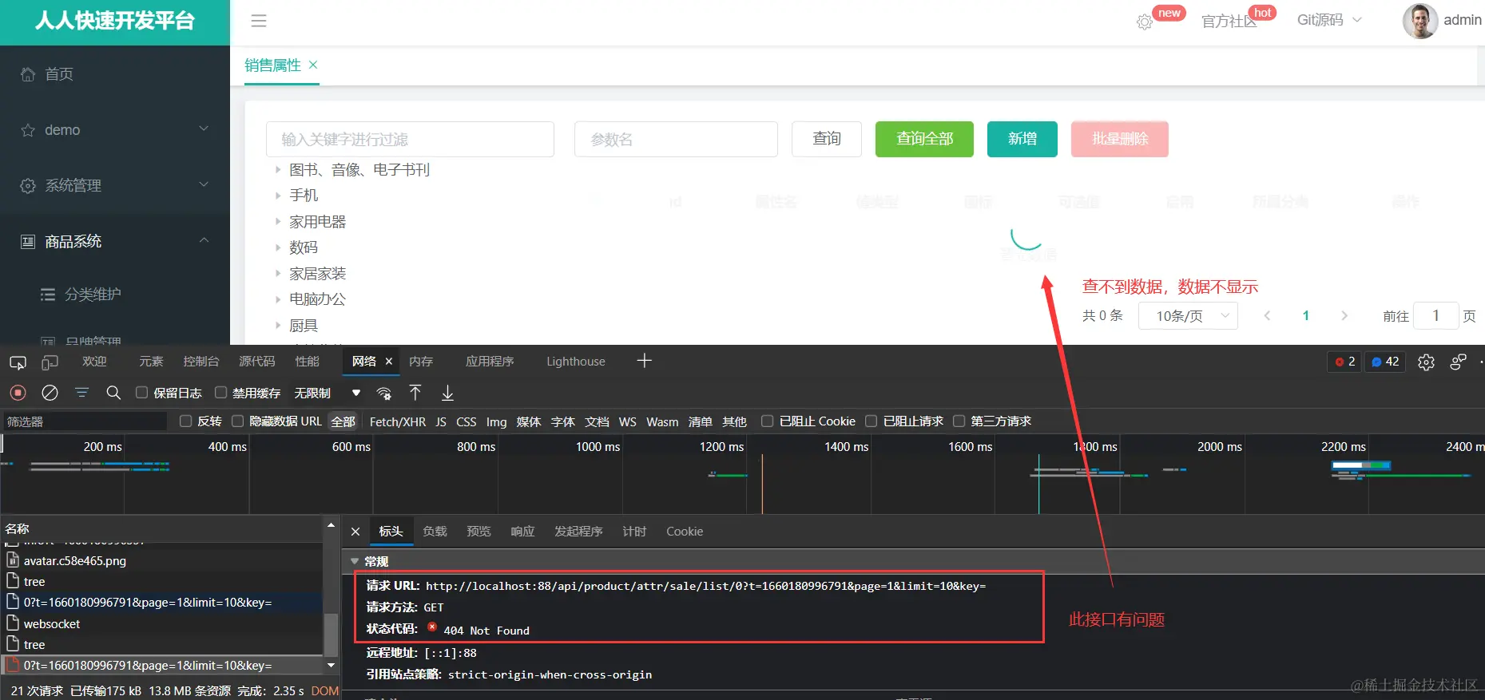Toggle the sidebar hamburger menu icon
The height and width of the screenshot is (700, 1485).
pos(259,21)
